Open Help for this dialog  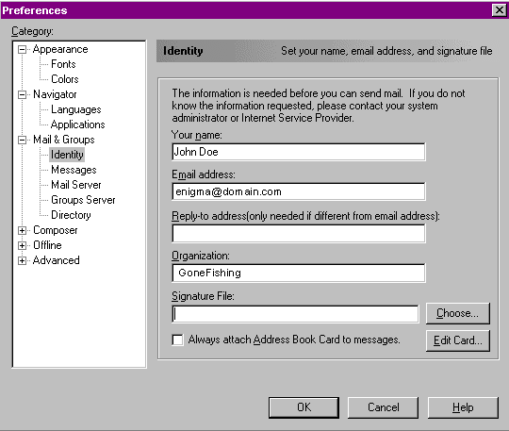(463, 407)
